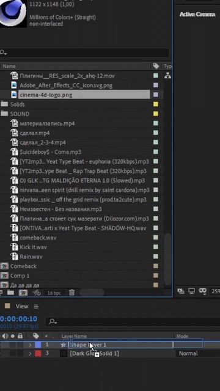Viewport: 220px width, 391px height.
Task: Select the Kick It.wav file icon
Action: pos(15,247)
